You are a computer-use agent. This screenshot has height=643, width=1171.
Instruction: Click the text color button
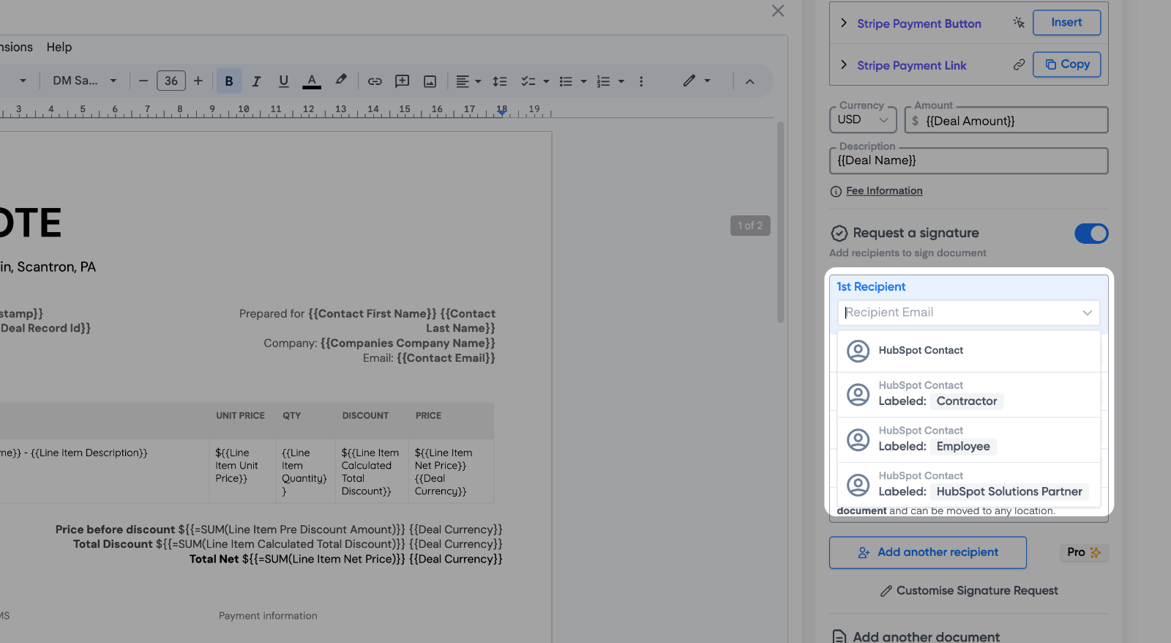(x=312, y=81)
